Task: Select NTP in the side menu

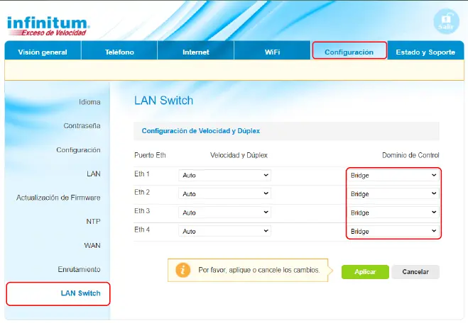Action: [x=93, y=221]
